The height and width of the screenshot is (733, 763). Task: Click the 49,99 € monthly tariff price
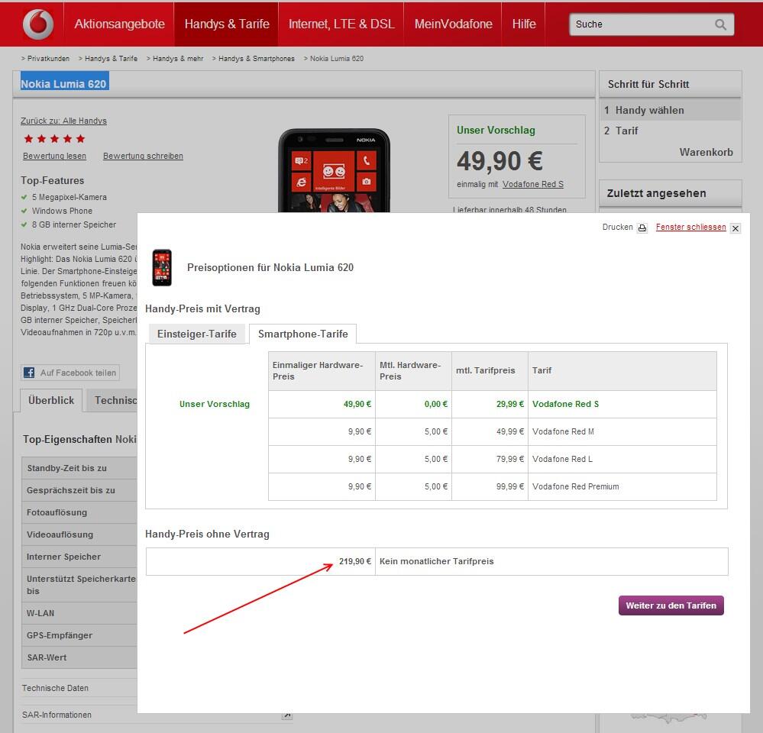[x=510, y=431]
